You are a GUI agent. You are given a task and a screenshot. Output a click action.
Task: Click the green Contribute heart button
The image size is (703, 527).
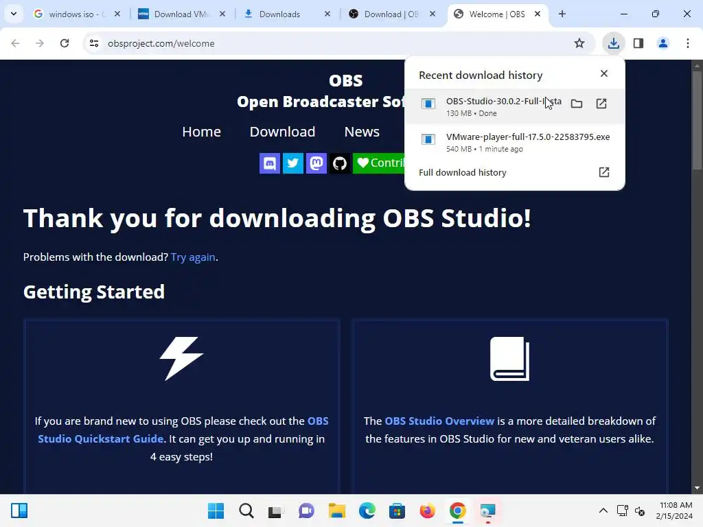click(379, 163)
